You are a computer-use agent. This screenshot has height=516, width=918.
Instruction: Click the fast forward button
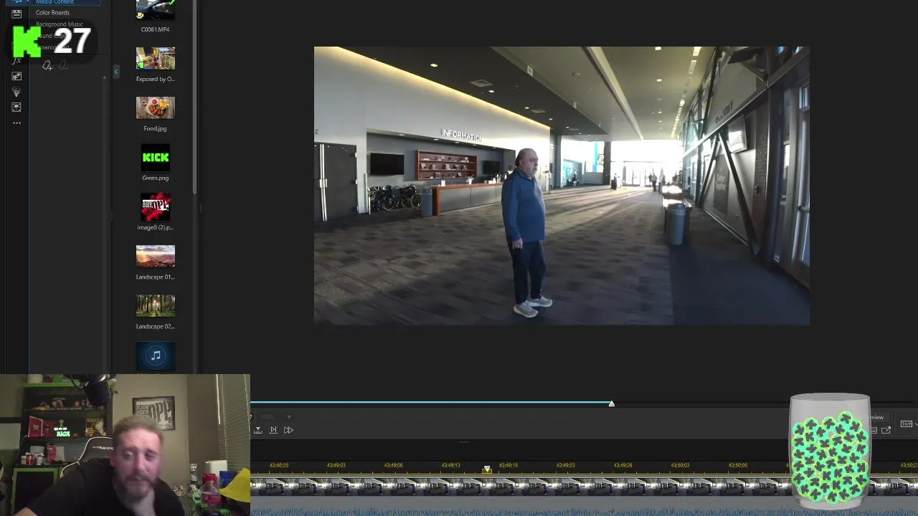288,430
